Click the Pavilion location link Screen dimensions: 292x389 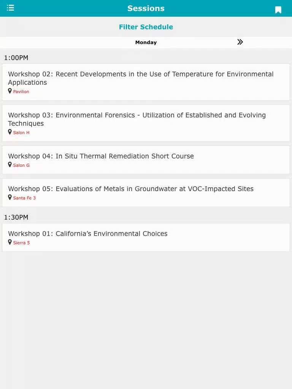[x=21, y=92]
